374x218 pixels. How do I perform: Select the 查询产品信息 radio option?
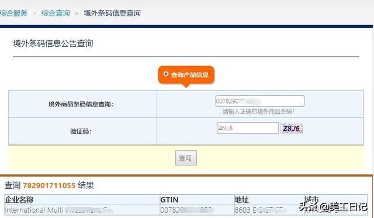166,74
